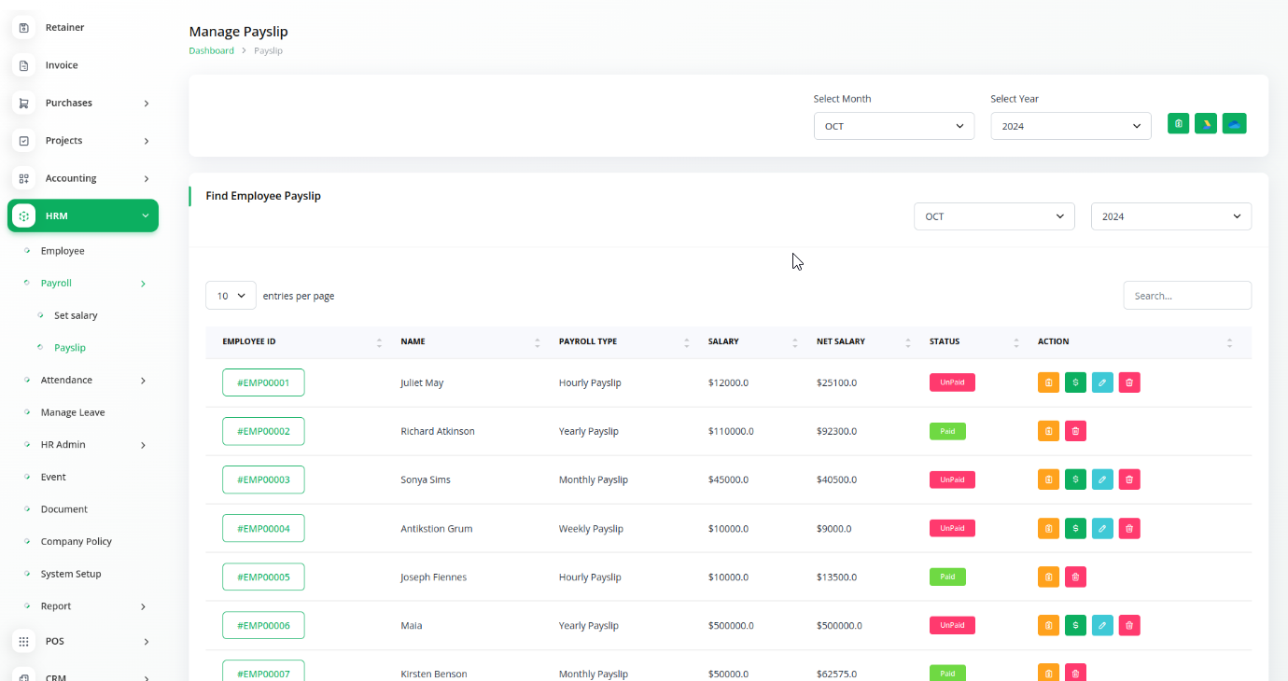This screenshot has height=681, width=1288.
Task: Click the orange payslip icon for Joseph Fiennes
Action: (1048, 577)
